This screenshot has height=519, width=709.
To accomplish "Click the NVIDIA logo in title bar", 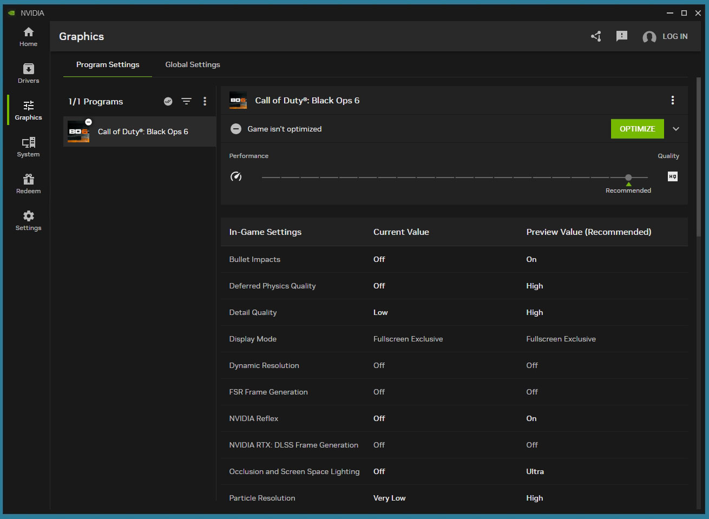I will click(11, 13).
